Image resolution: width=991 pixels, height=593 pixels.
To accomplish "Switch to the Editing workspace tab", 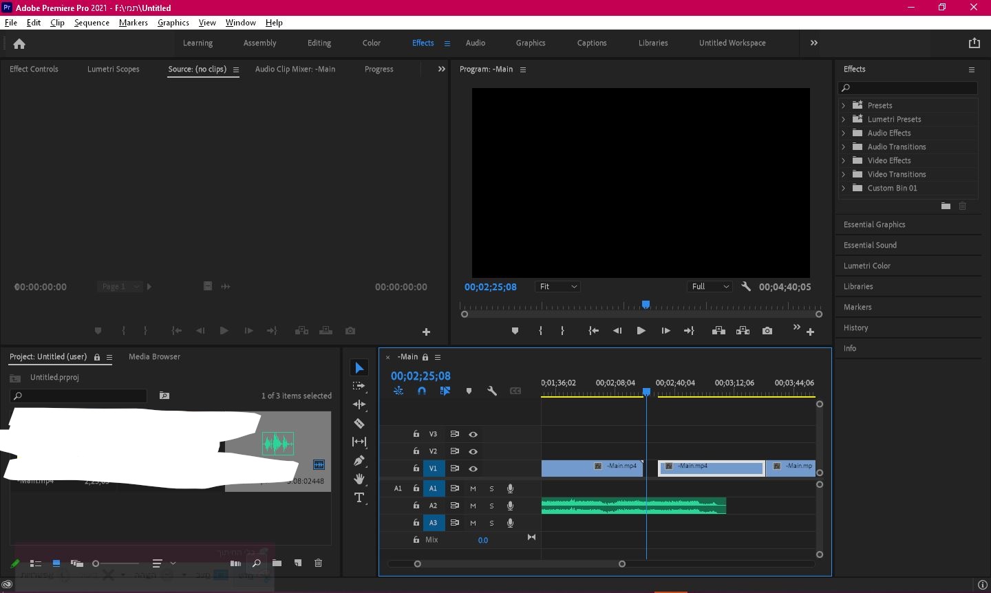I will click(x=319, y=43).
